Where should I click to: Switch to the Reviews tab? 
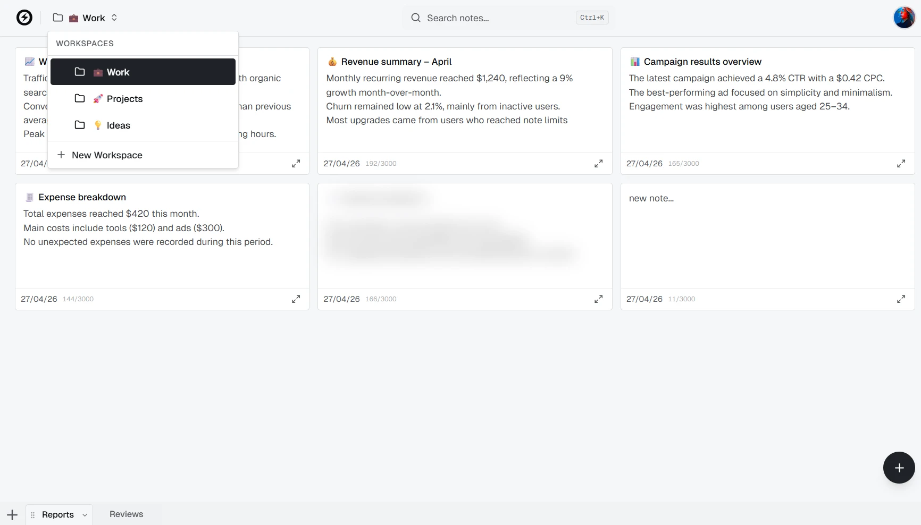click(x=127, y=514)
